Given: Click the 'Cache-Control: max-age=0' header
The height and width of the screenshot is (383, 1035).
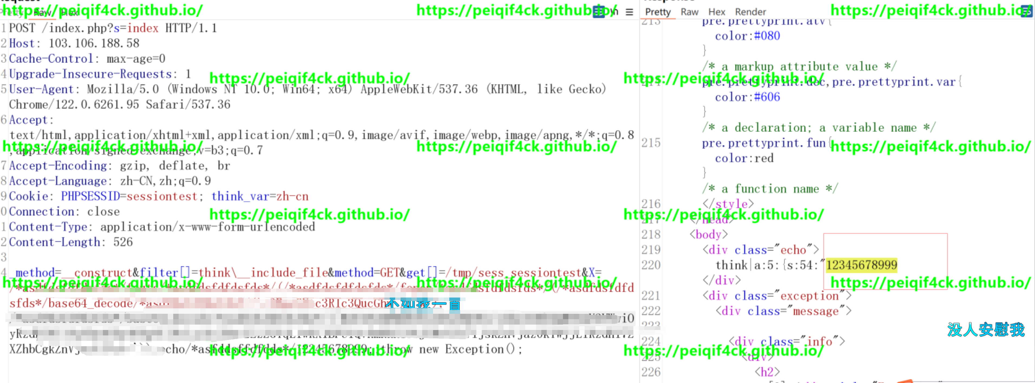Looking at the screenshot, I should (87, 59).
